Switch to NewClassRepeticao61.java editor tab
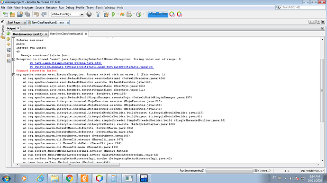327x183 pixels. tap(47, 23)
